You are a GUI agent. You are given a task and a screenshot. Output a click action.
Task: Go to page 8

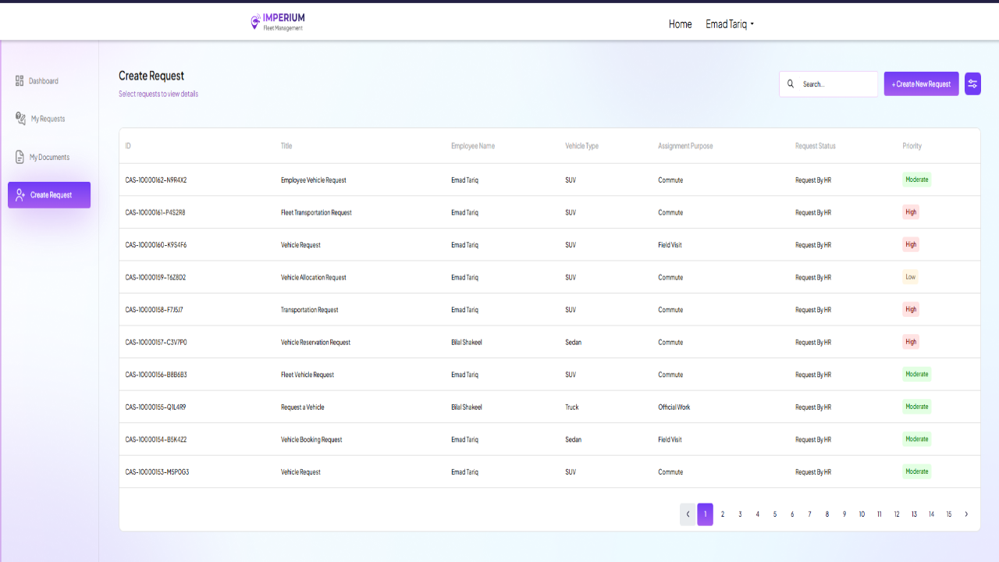(827, 514)
